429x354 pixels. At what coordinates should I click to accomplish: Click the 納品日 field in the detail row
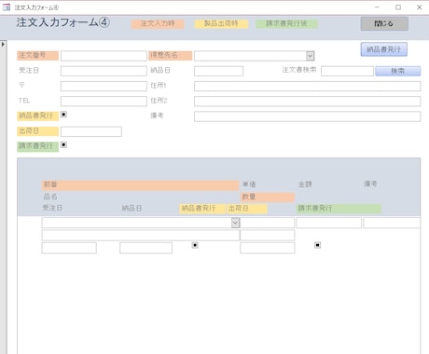point(145,248)
